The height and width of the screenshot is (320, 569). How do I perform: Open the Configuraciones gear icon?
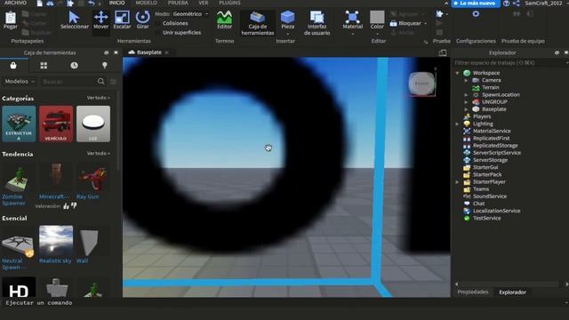pos(476,14)
